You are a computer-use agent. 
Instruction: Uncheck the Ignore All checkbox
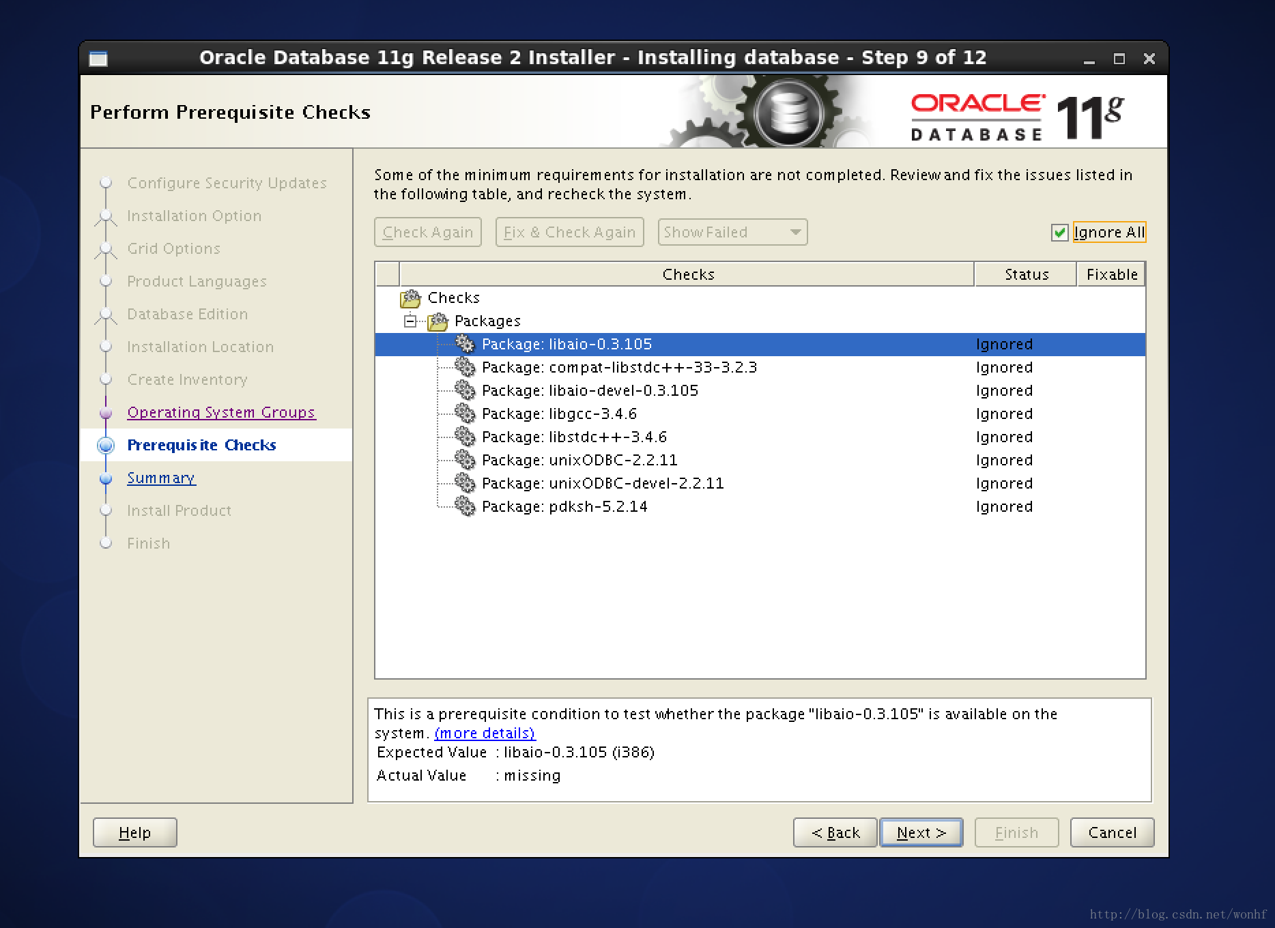tap(1059, 233)
